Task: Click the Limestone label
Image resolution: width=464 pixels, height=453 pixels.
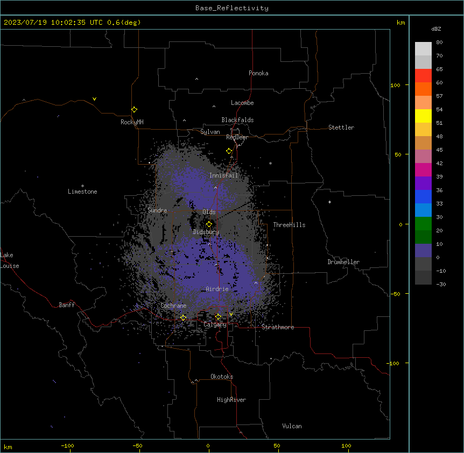Action: (82, 192)
